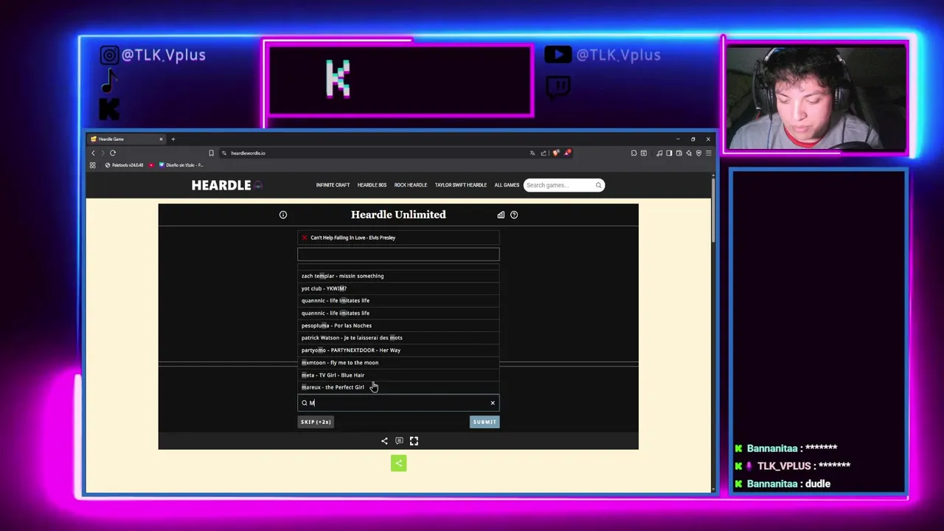The height and width of the screenshot is (531, 944).
Task: Open the browser hamburger menu
Action: [709, 153]
